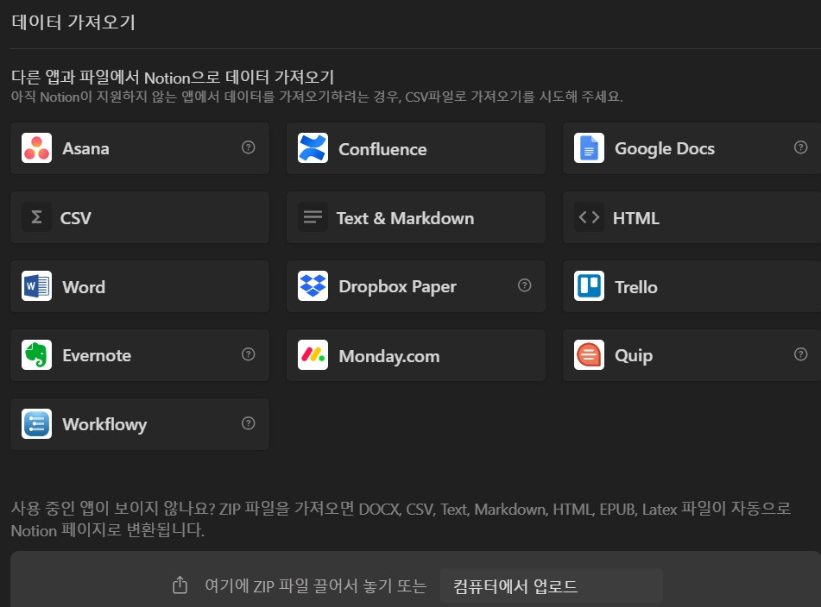Click the Workflowy list icon

click(36, 423)
